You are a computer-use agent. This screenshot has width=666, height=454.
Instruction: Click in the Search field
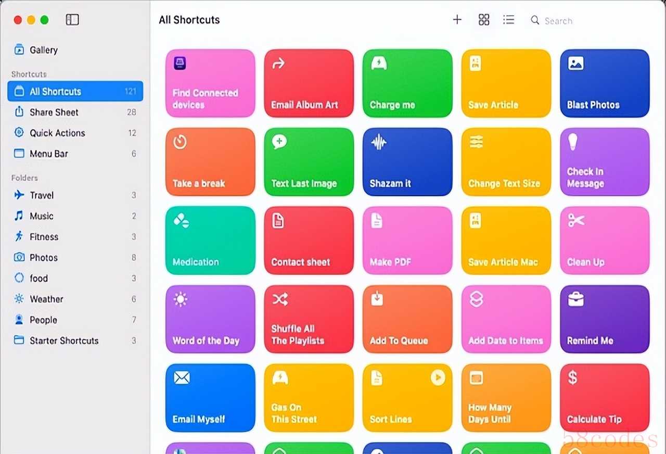[572, 21]
